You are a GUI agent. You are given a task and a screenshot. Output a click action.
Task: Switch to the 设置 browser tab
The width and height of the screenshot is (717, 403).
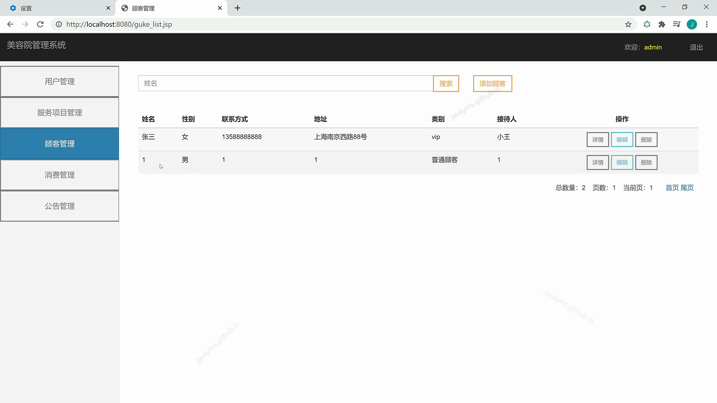(x=56, y=8)
